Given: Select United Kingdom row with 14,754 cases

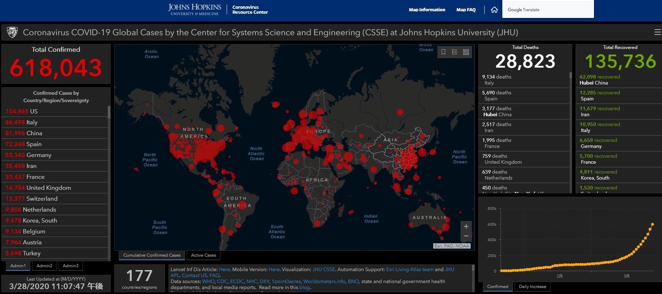Looking at the screenshot, I should coord(55,188).
